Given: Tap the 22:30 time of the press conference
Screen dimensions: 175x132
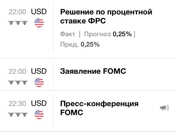Looking at the screenshot, I should (x=17, y=103).
